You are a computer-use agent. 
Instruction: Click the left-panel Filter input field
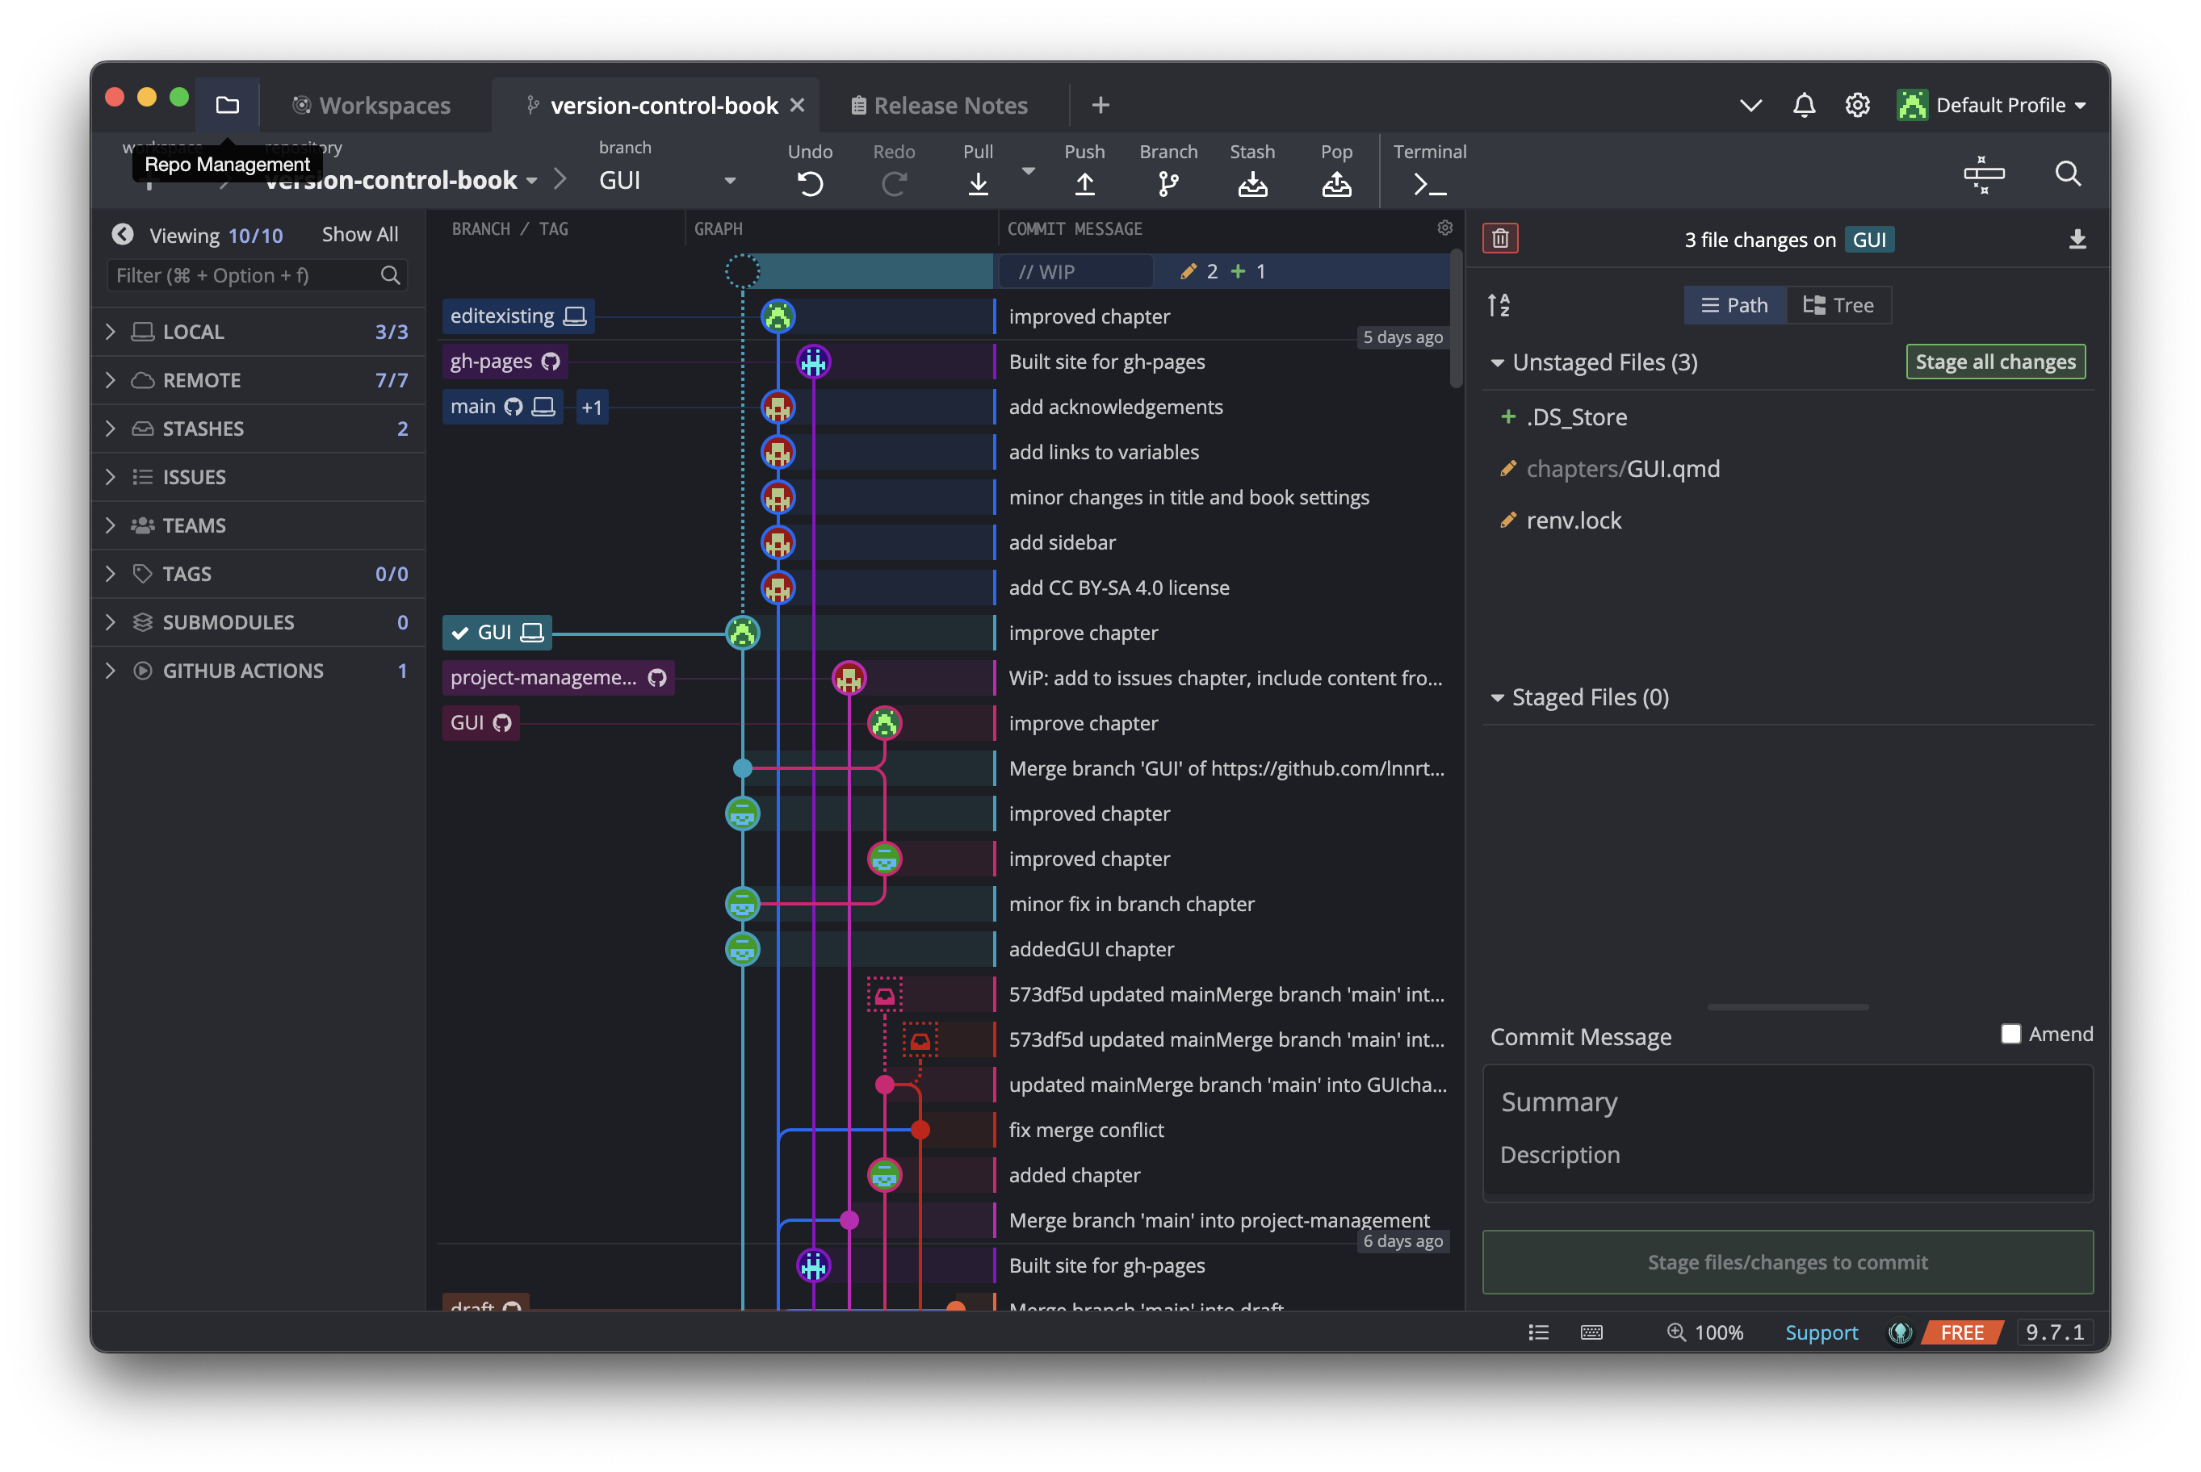(244, 275)
